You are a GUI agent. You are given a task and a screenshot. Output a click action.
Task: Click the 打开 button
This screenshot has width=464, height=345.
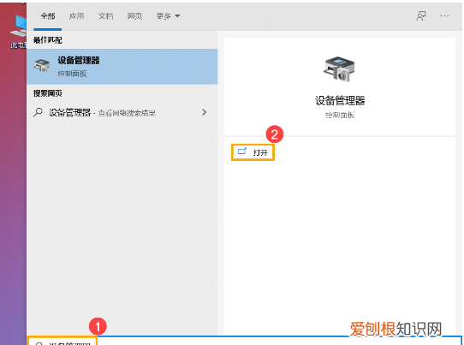point(253,152)
